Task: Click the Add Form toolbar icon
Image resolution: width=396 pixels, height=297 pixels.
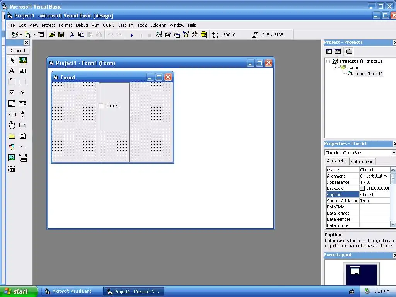Action: click(x=28, y=34)
